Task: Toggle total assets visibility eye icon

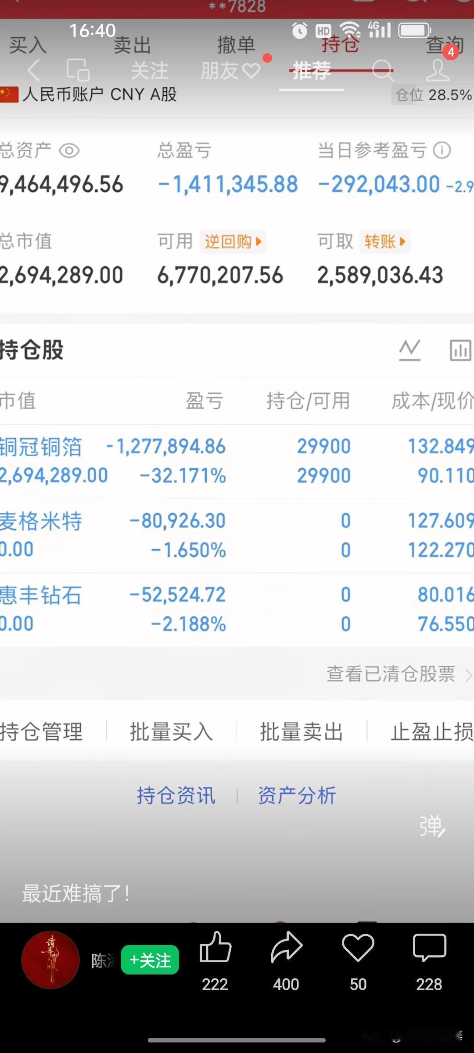Action: pos(69,151)
